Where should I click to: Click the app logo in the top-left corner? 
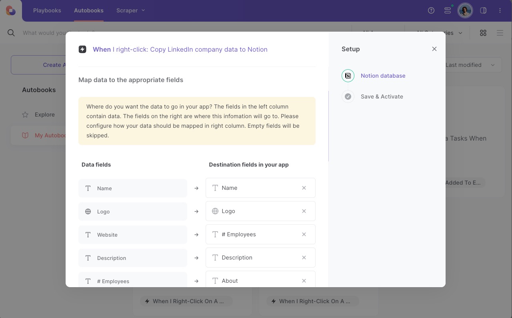pos(10,10)
